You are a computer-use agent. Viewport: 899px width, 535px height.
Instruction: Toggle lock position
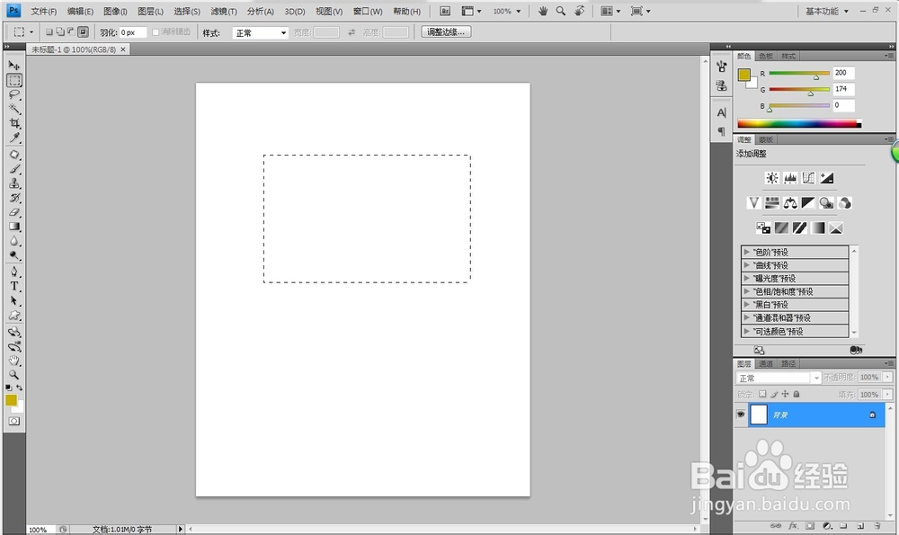[785, 394]
